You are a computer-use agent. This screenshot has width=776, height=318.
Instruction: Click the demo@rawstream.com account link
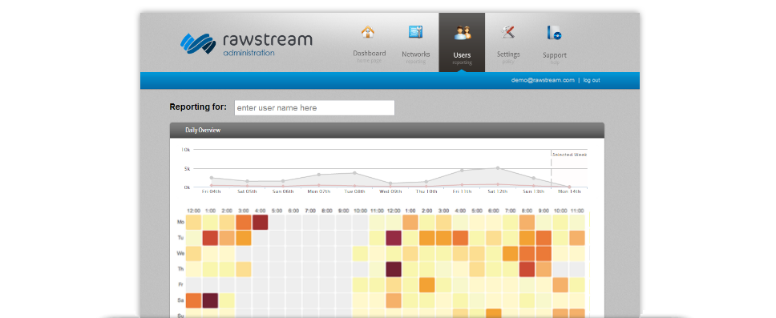click(x=543, y=80)
